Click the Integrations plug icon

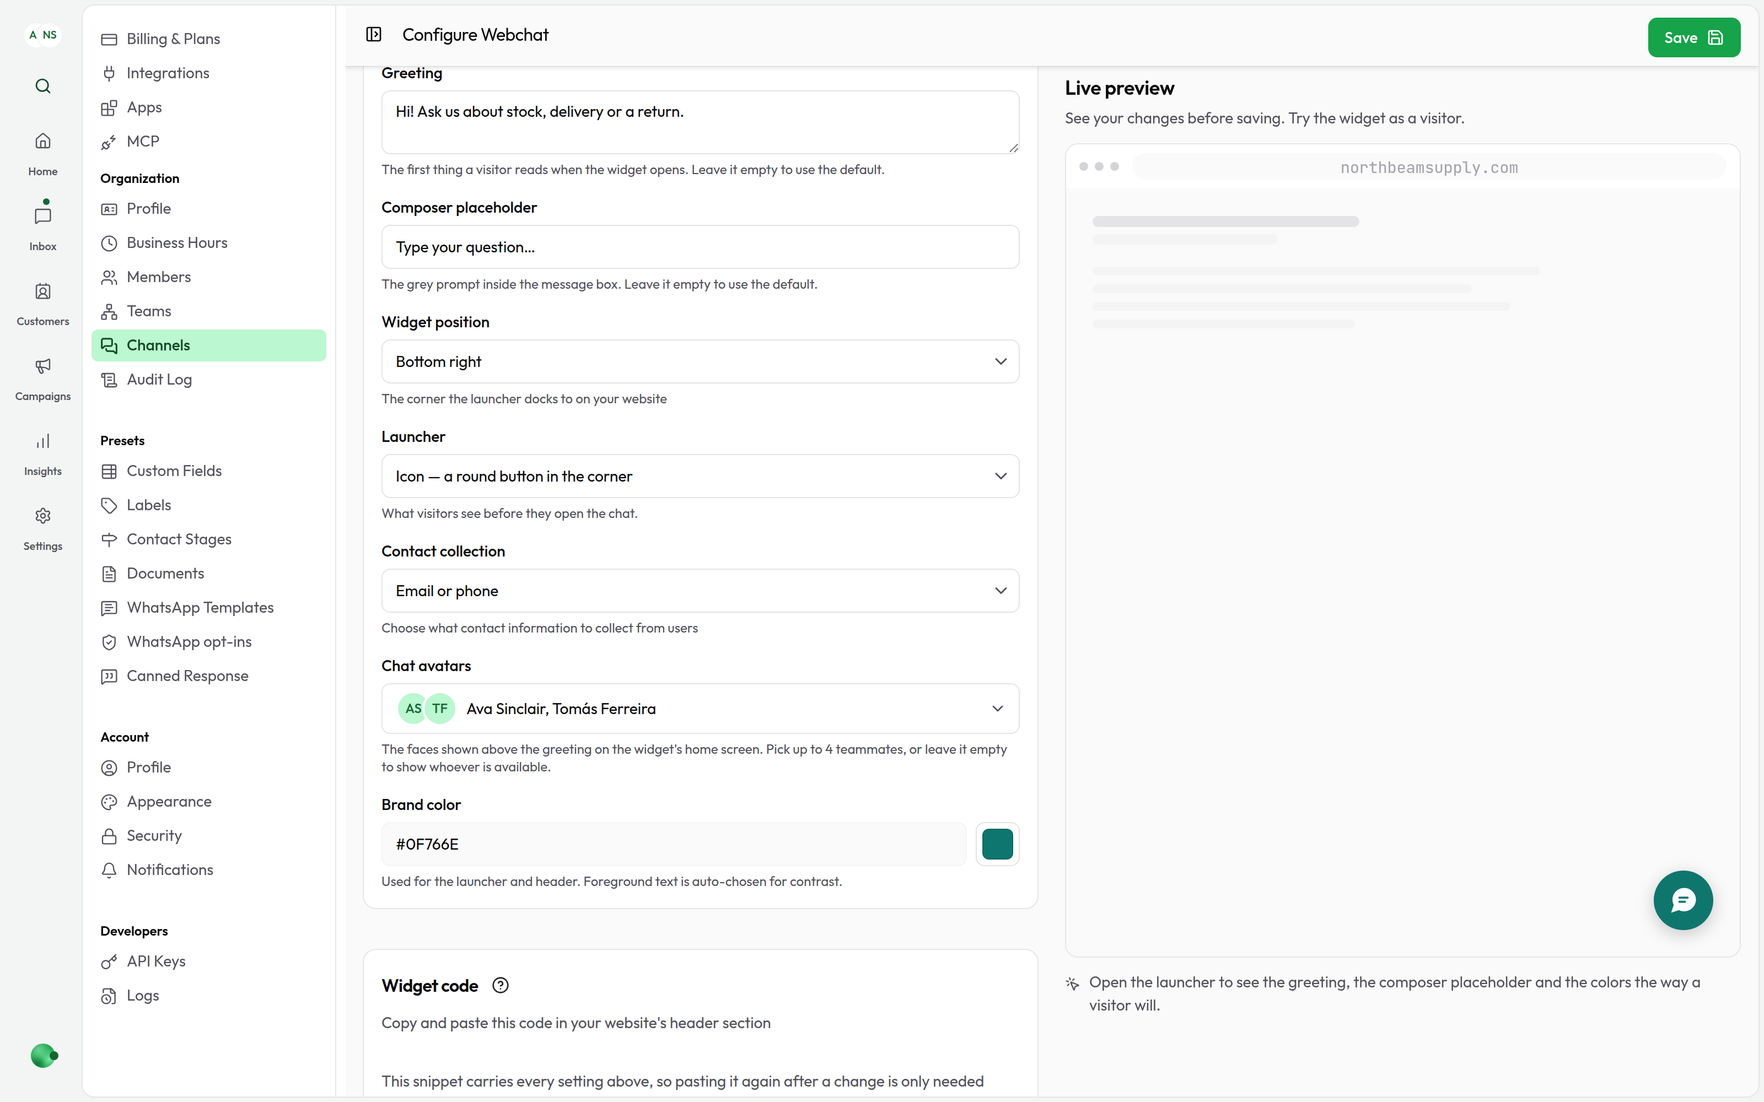(x=109, y=73)
